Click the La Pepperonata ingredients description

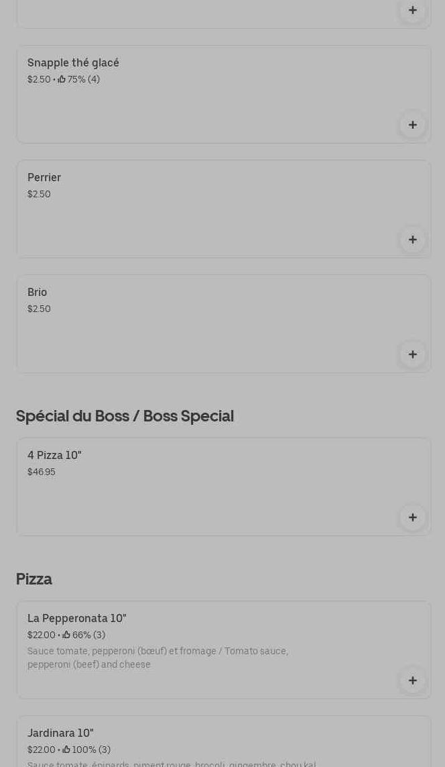tap(157, 658)
